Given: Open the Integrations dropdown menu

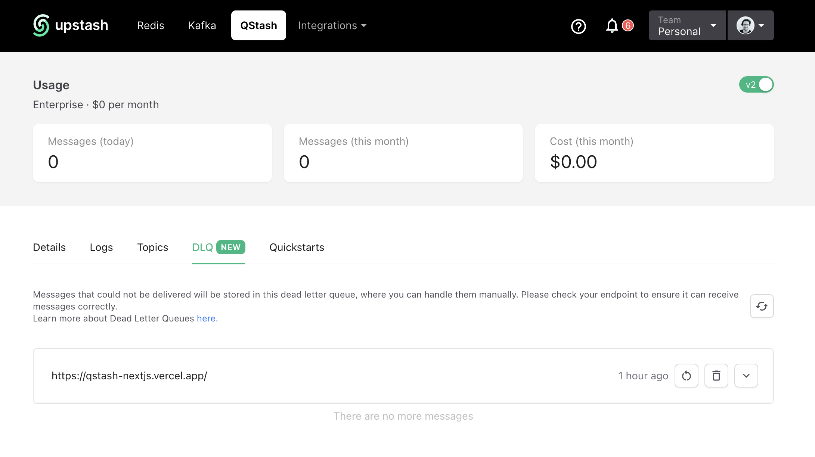Looking at the screenshot, I should pos(332,25).
